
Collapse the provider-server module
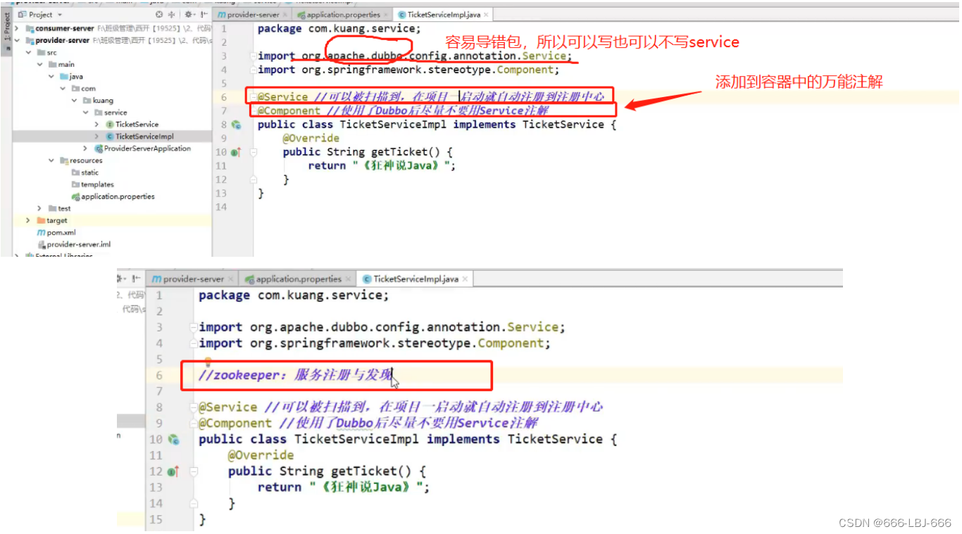click(17, 41)
